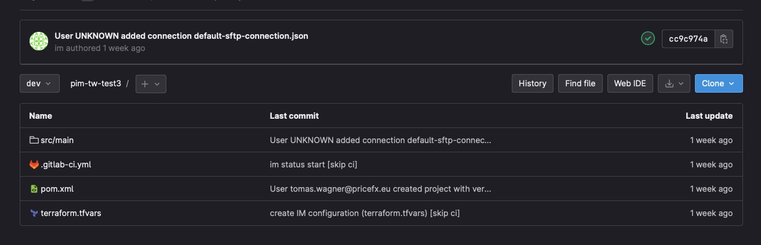Click the green pipeline passed status icon
Image resolution: width=761 pixels, height=245 pixels.
tap(647, 39)
